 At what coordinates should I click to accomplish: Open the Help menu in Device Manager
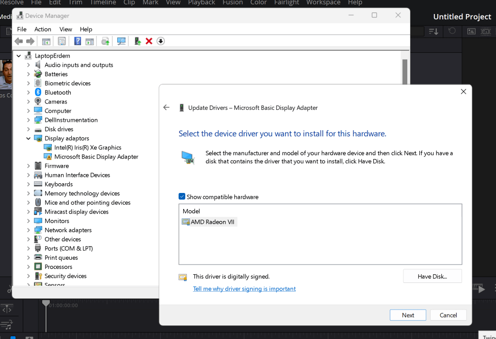tap(86, 29)
